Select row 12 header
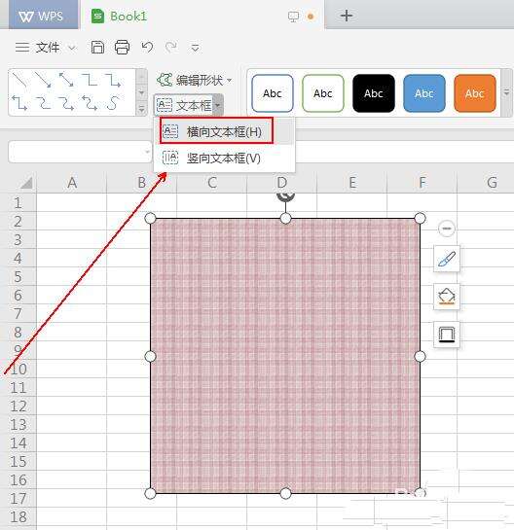514x530 pixels. click(18, 406)
